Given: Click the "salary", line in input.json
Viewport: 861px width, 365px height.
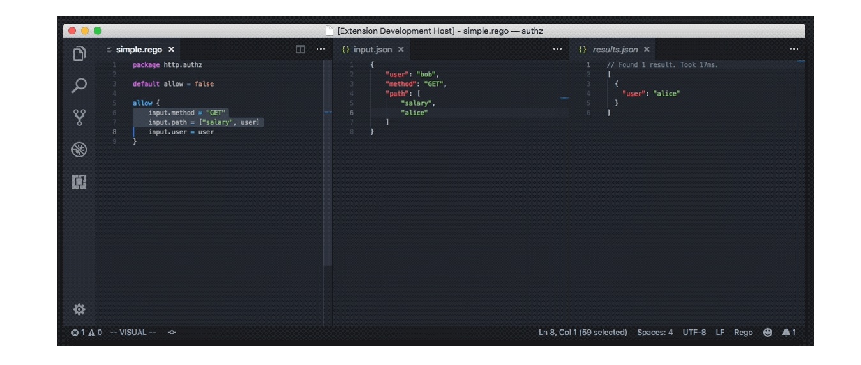Looking at the screenshot, I should coord(418,103).
